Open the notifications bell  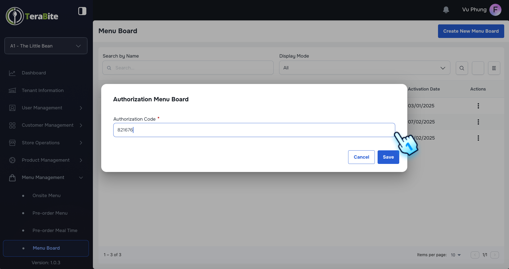coord(446,10)
